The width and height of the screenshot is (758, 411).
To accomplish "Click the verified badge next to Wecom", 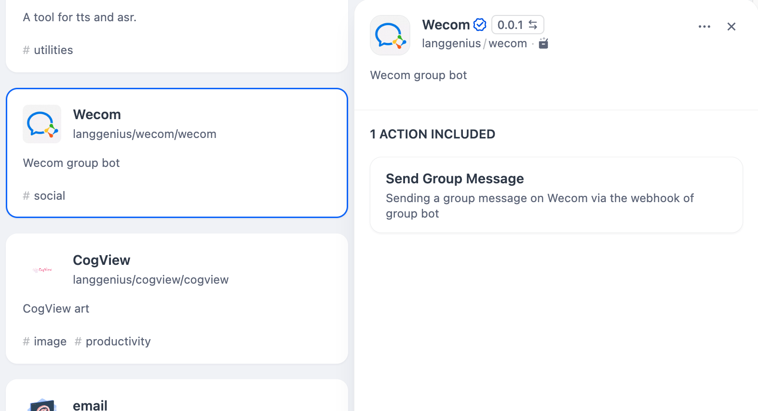I will (x=480, y=25).
